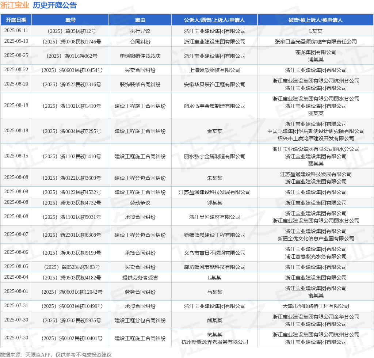Click the 执行异议 case reason cell
This screenshot has height=358, width=374.
(x=140, y=31)
